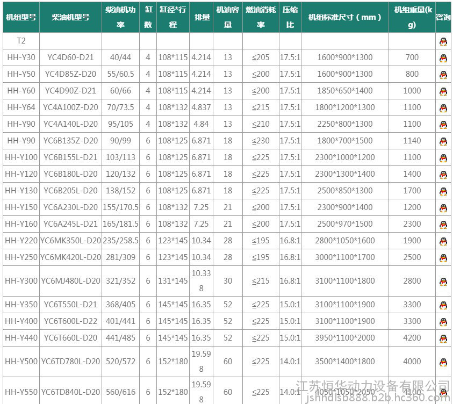This screenshot has height=404, width=453.
Task: Click power value 281/309
Action: (120, 257)
